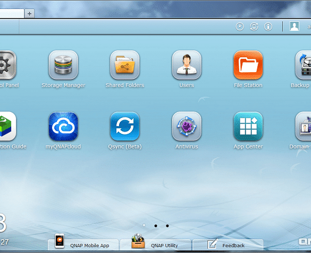Launch File Station
The image size is (311, 253).
point(248,65)
